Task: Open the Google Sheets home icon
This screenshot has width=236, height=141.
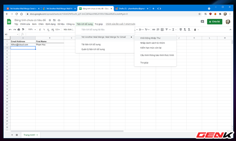Action: point(9,22)
